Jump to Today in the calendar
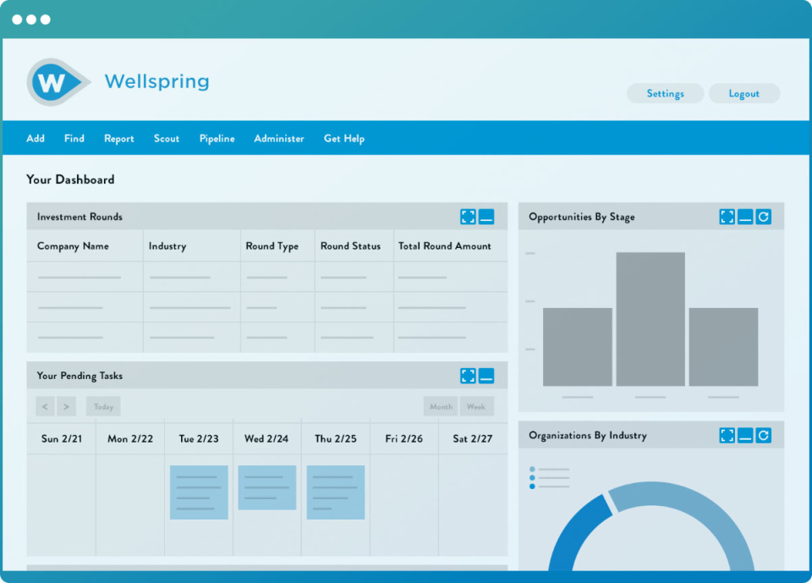 [x=102, y=406]
